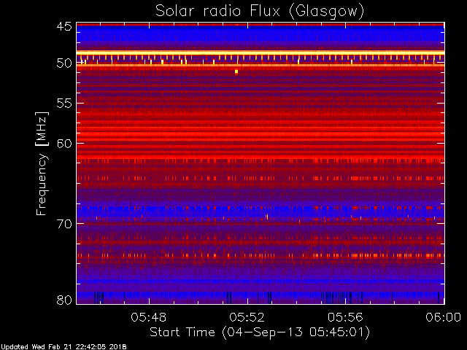Screen dimensions: 467x350
Task: Select the 70 frequency axis value
Action: (64, 224)
